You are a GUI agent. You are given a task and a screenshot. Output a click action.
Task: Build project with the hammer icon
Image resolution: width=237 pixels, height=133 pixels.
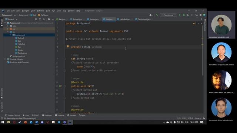pos(157,15)
